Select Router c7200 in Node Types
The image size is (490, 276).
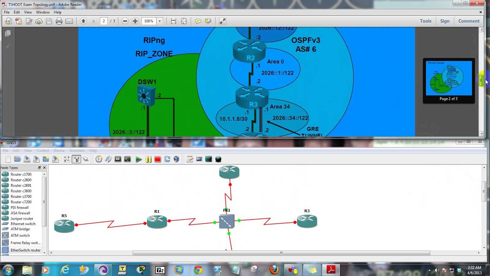click(21, 202)
